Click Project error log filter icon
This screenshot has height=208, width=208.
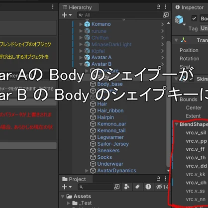(148, 187)
